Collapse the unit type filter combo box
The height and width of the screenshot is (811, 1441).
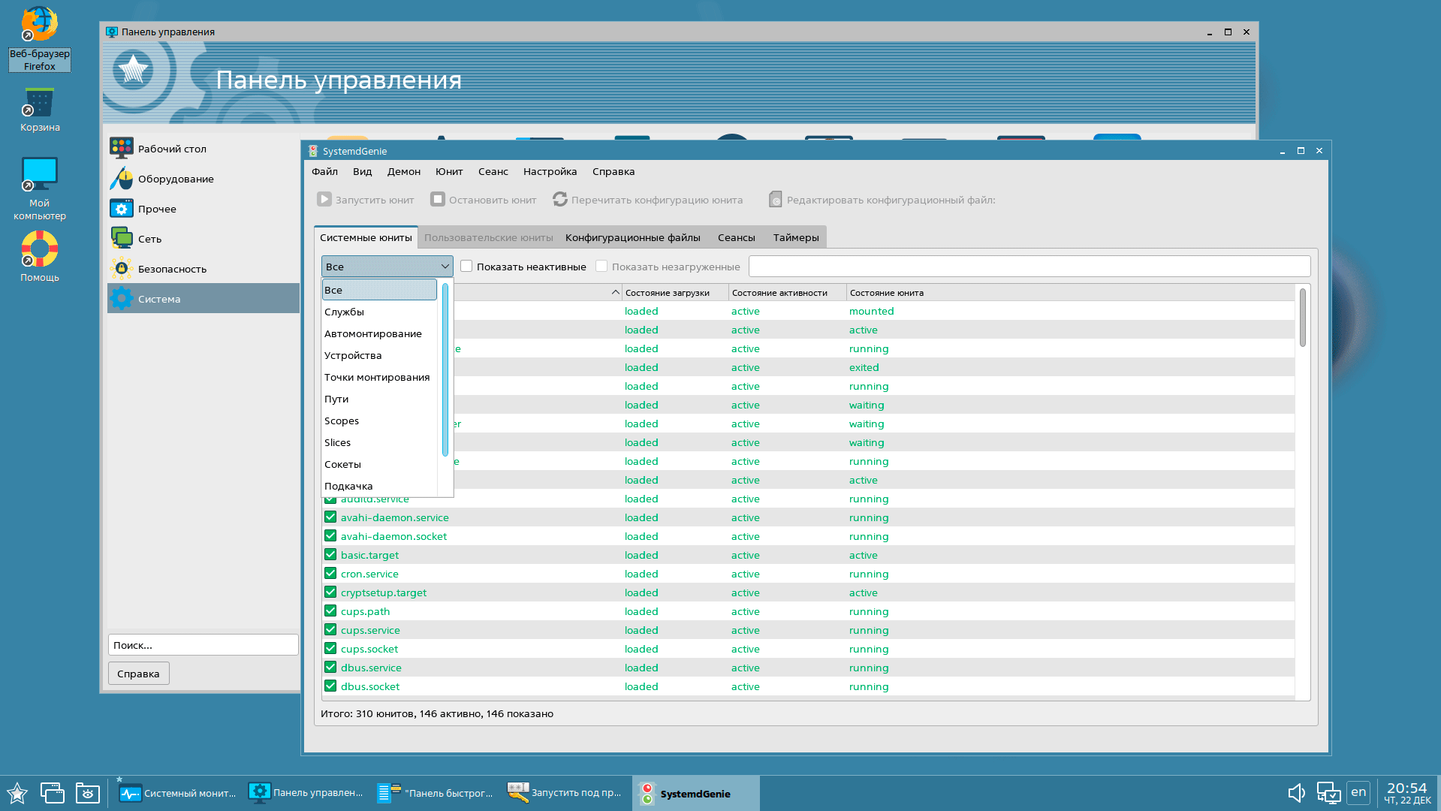387,267
